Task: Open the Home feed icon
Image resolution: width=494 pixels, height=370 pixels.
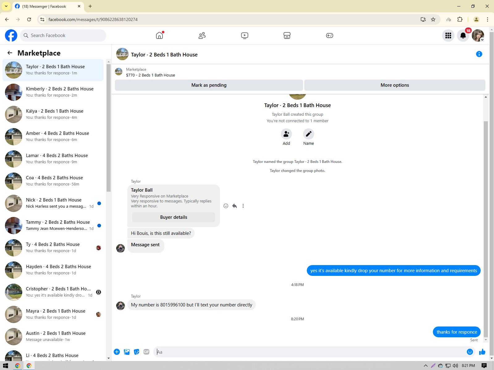Action: pyautogui.click(x=159, y=35)
